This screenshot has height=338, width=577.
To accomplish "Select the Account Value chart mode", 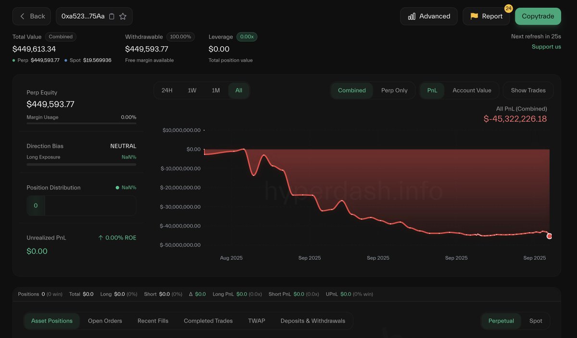I will click(472, 90).
